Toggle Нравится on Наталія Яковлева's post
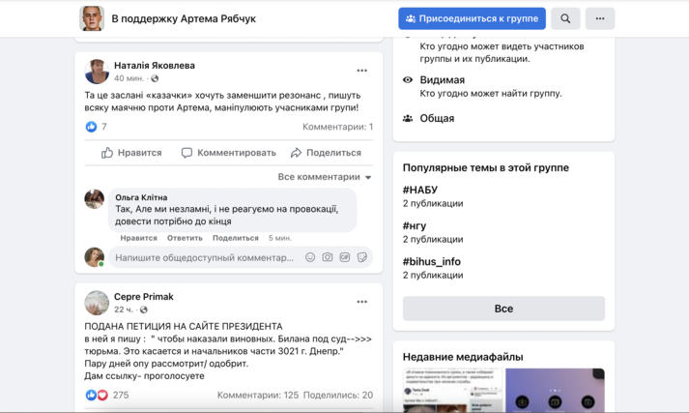This screenshot has width=689, height=413. click(132, 153)
